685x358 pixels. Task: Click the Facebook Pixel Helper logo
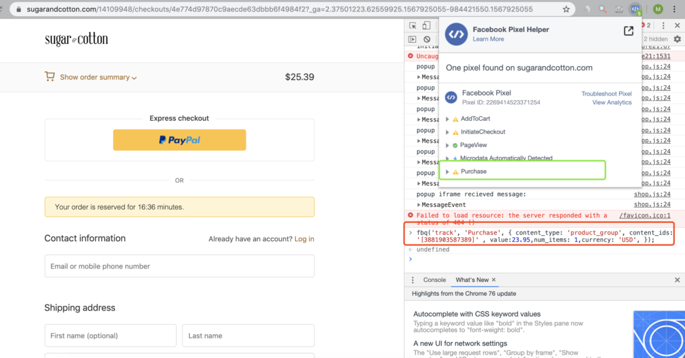456,34
